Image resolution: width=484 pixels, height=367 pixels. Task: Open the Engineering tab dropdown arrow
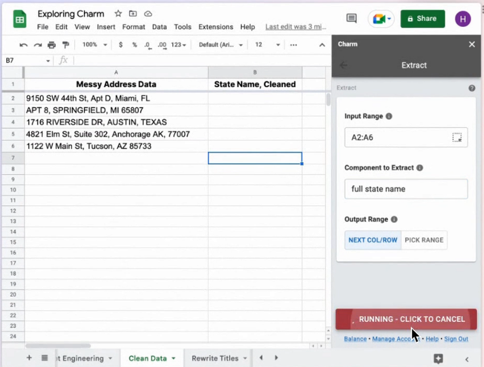[110, 358]
